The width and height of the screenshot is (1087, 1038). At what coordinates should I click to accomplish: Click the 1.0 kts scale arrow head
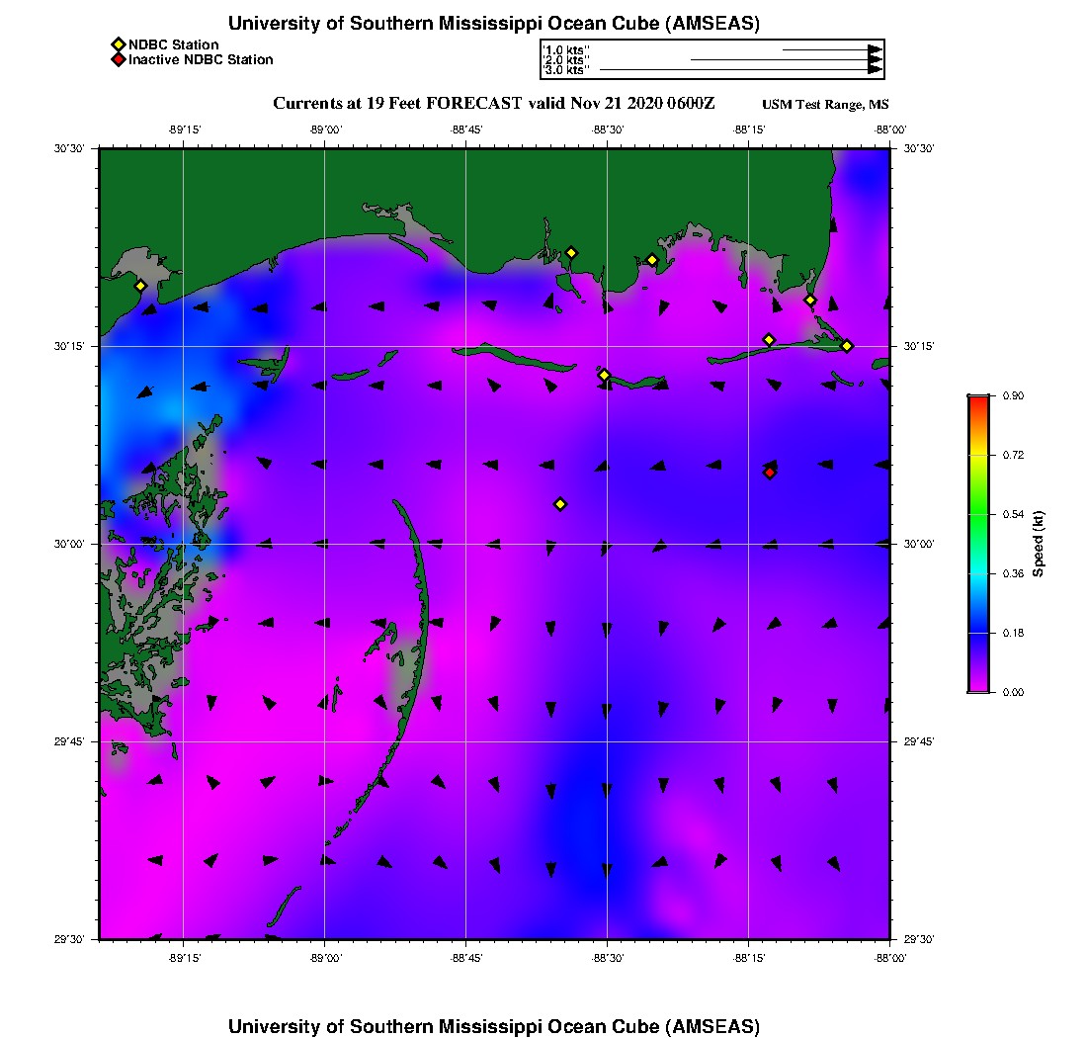pos(875,49)
